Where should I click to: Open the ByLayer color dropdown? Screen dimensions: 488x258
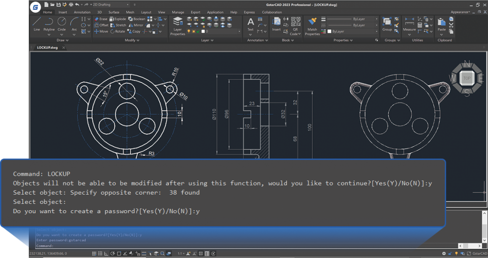pos(376,31)
